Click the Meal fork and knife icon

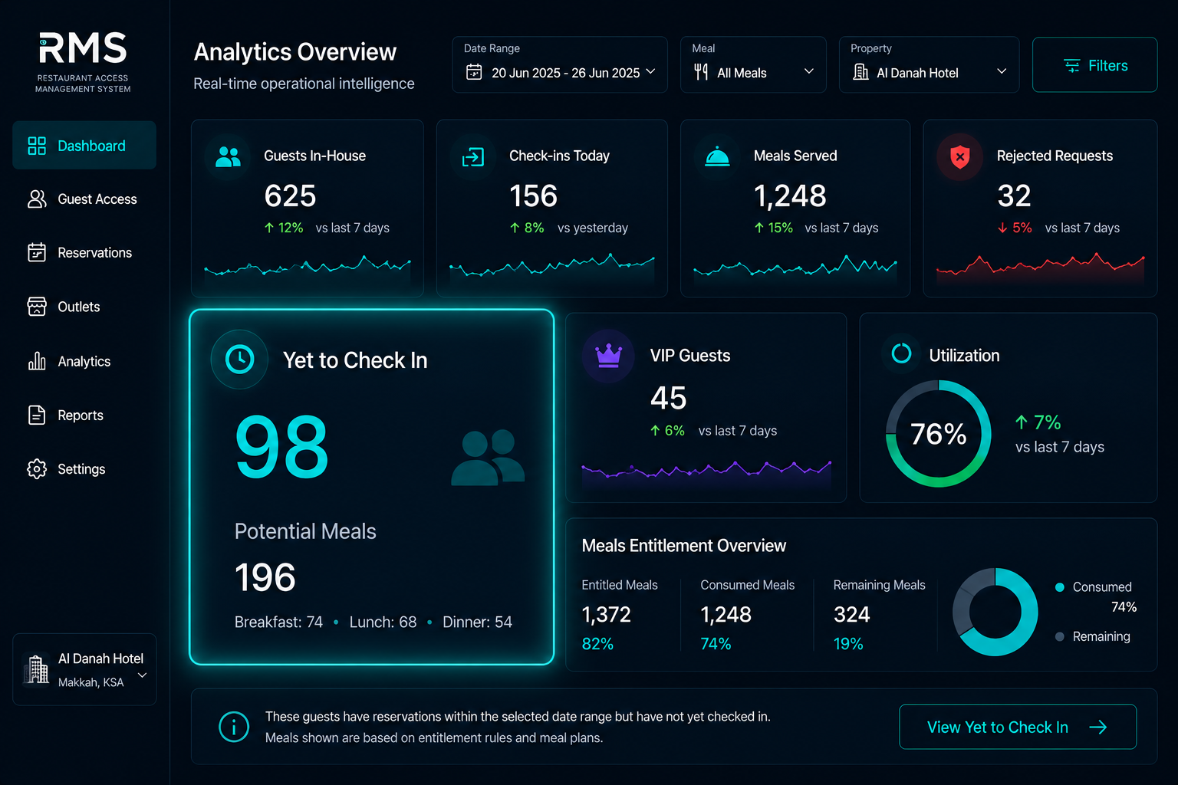coord(701,72)
